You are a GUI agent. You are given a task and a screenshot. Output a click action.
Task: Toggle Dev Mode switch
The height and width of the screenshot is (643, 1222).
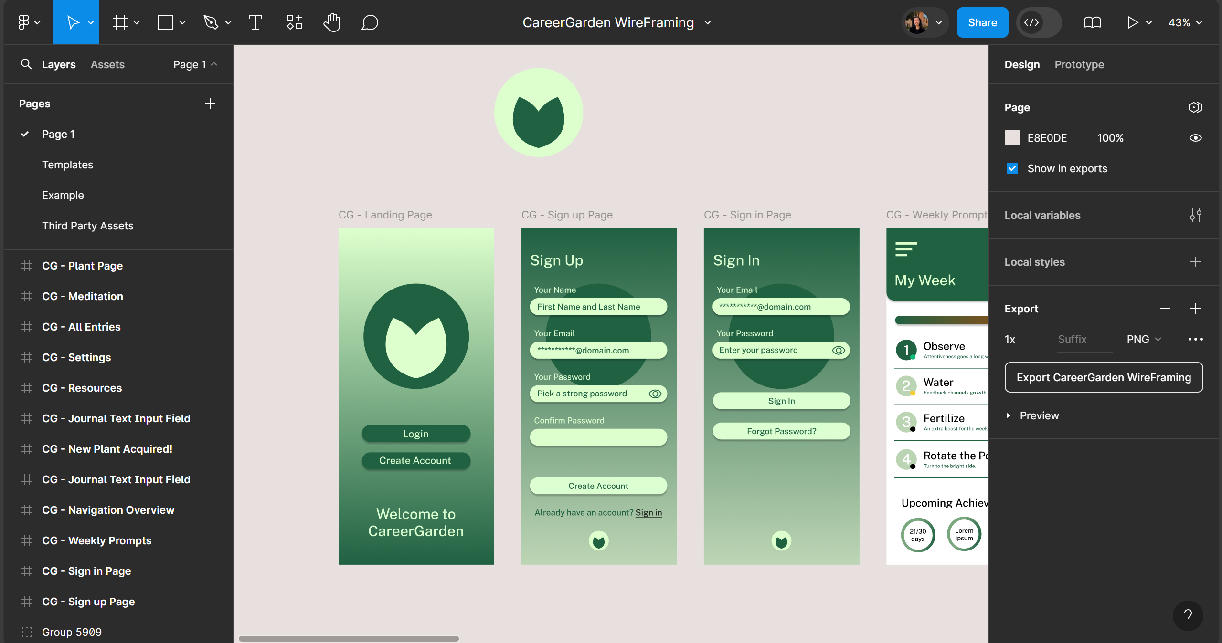[1039, 22]
